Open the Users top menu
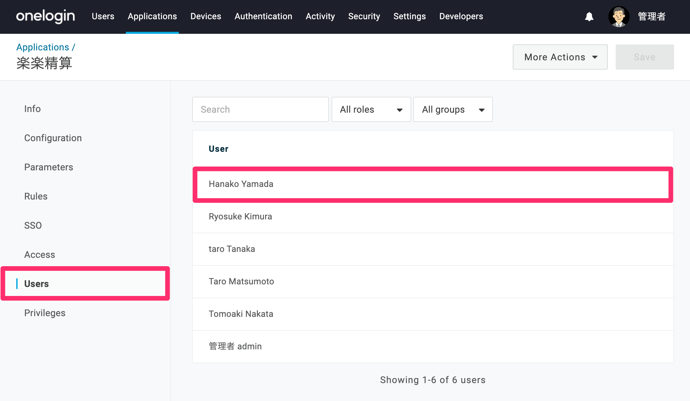The width and height of the screenshot is (690, 401). point(103,16)
